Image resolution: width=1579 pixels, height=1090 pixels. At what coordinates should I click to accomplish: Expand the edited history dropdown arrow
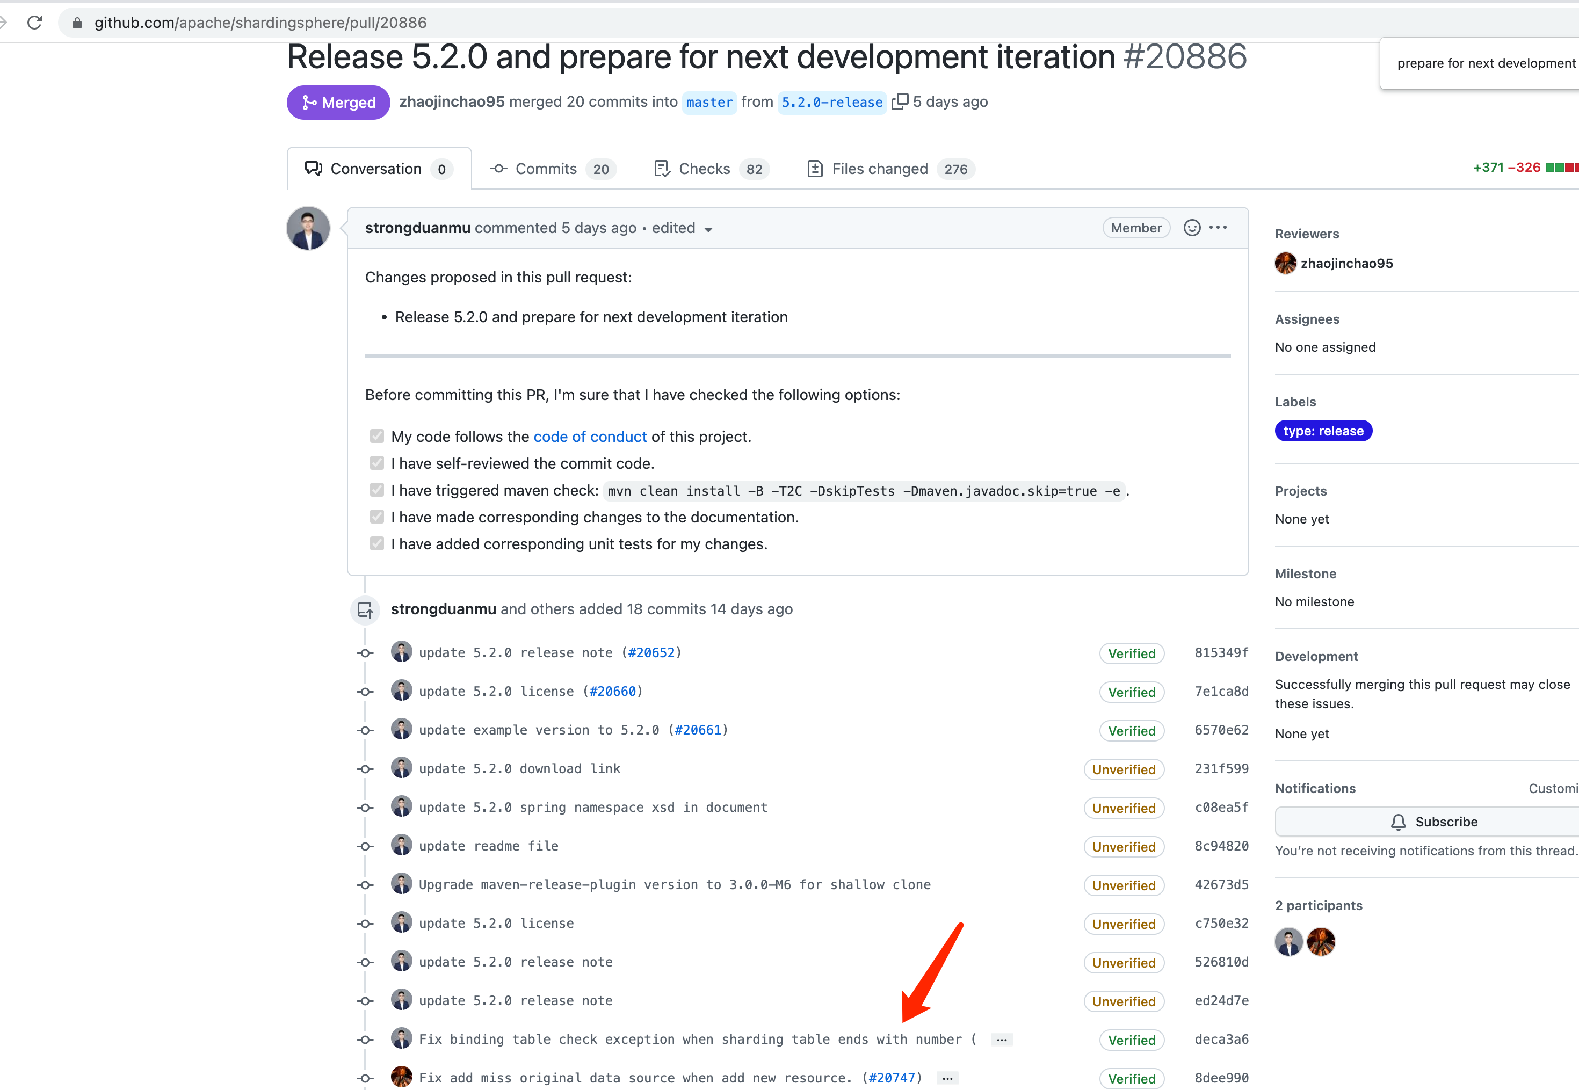tap(708, 229)
